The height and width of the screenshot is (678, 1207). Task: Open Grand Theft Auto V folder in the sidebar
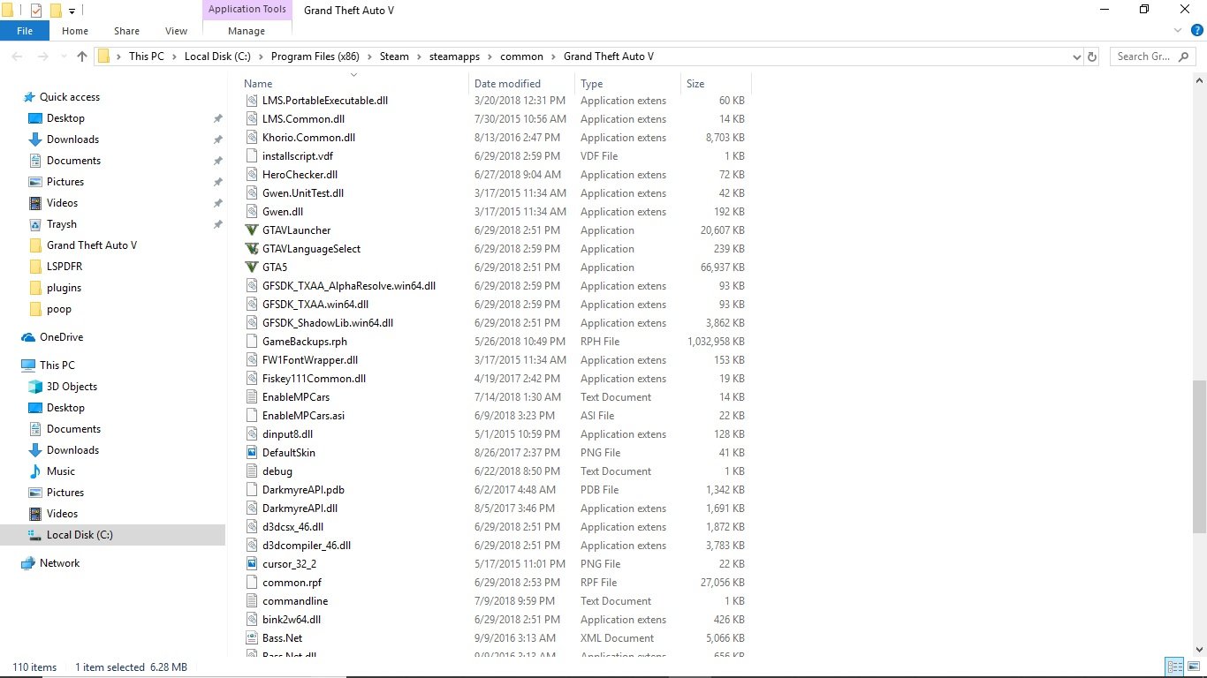point(92,245)
